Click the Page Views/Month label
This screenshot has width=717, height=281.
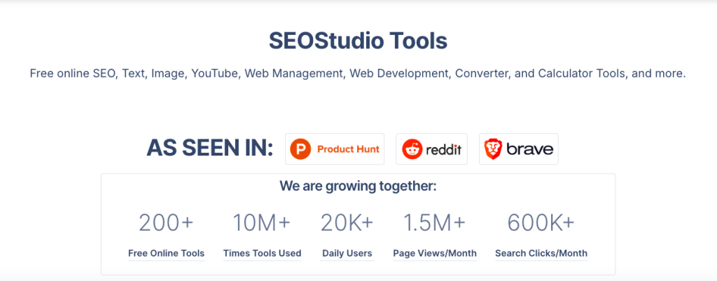(435, 253)
